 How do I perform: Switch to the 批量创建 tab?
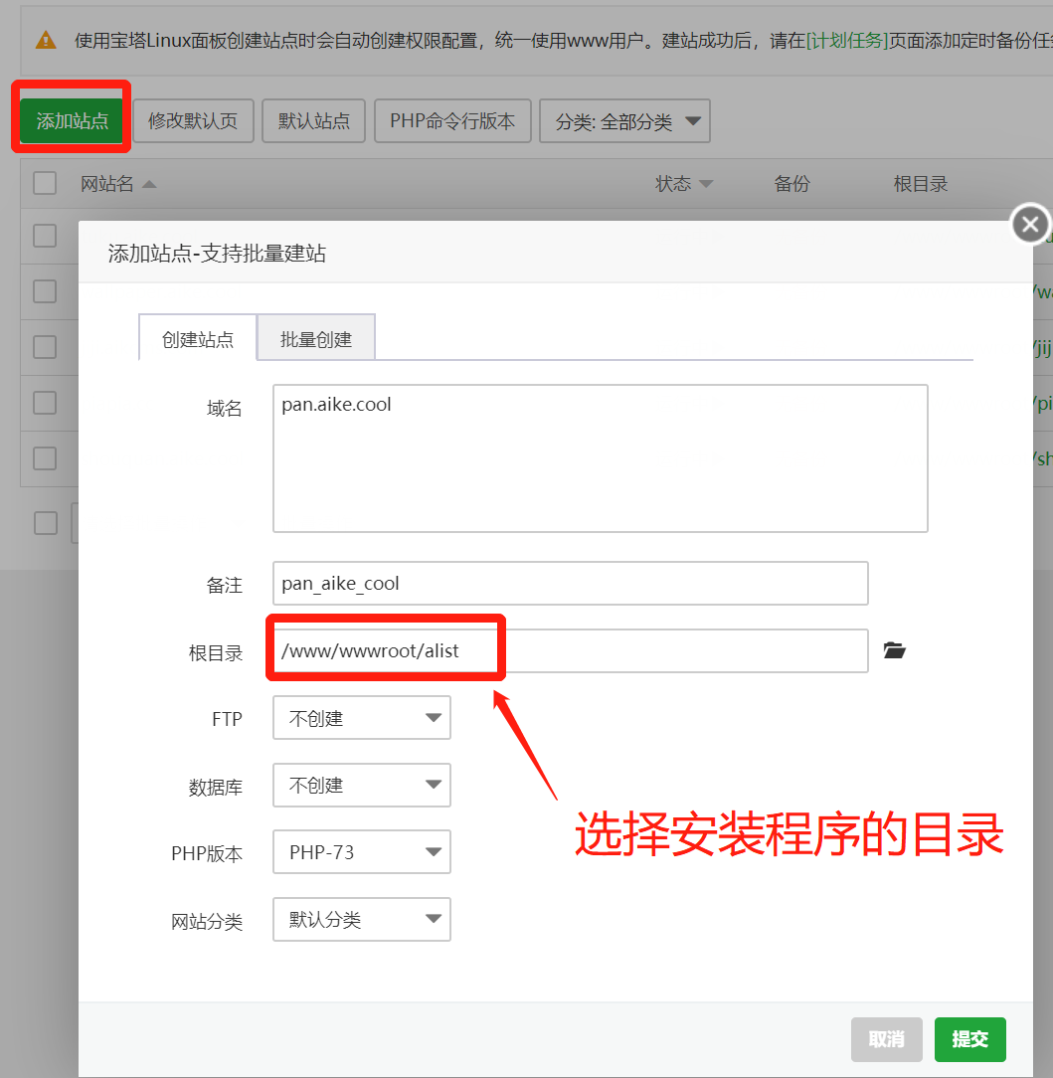[x=316, y=339]
